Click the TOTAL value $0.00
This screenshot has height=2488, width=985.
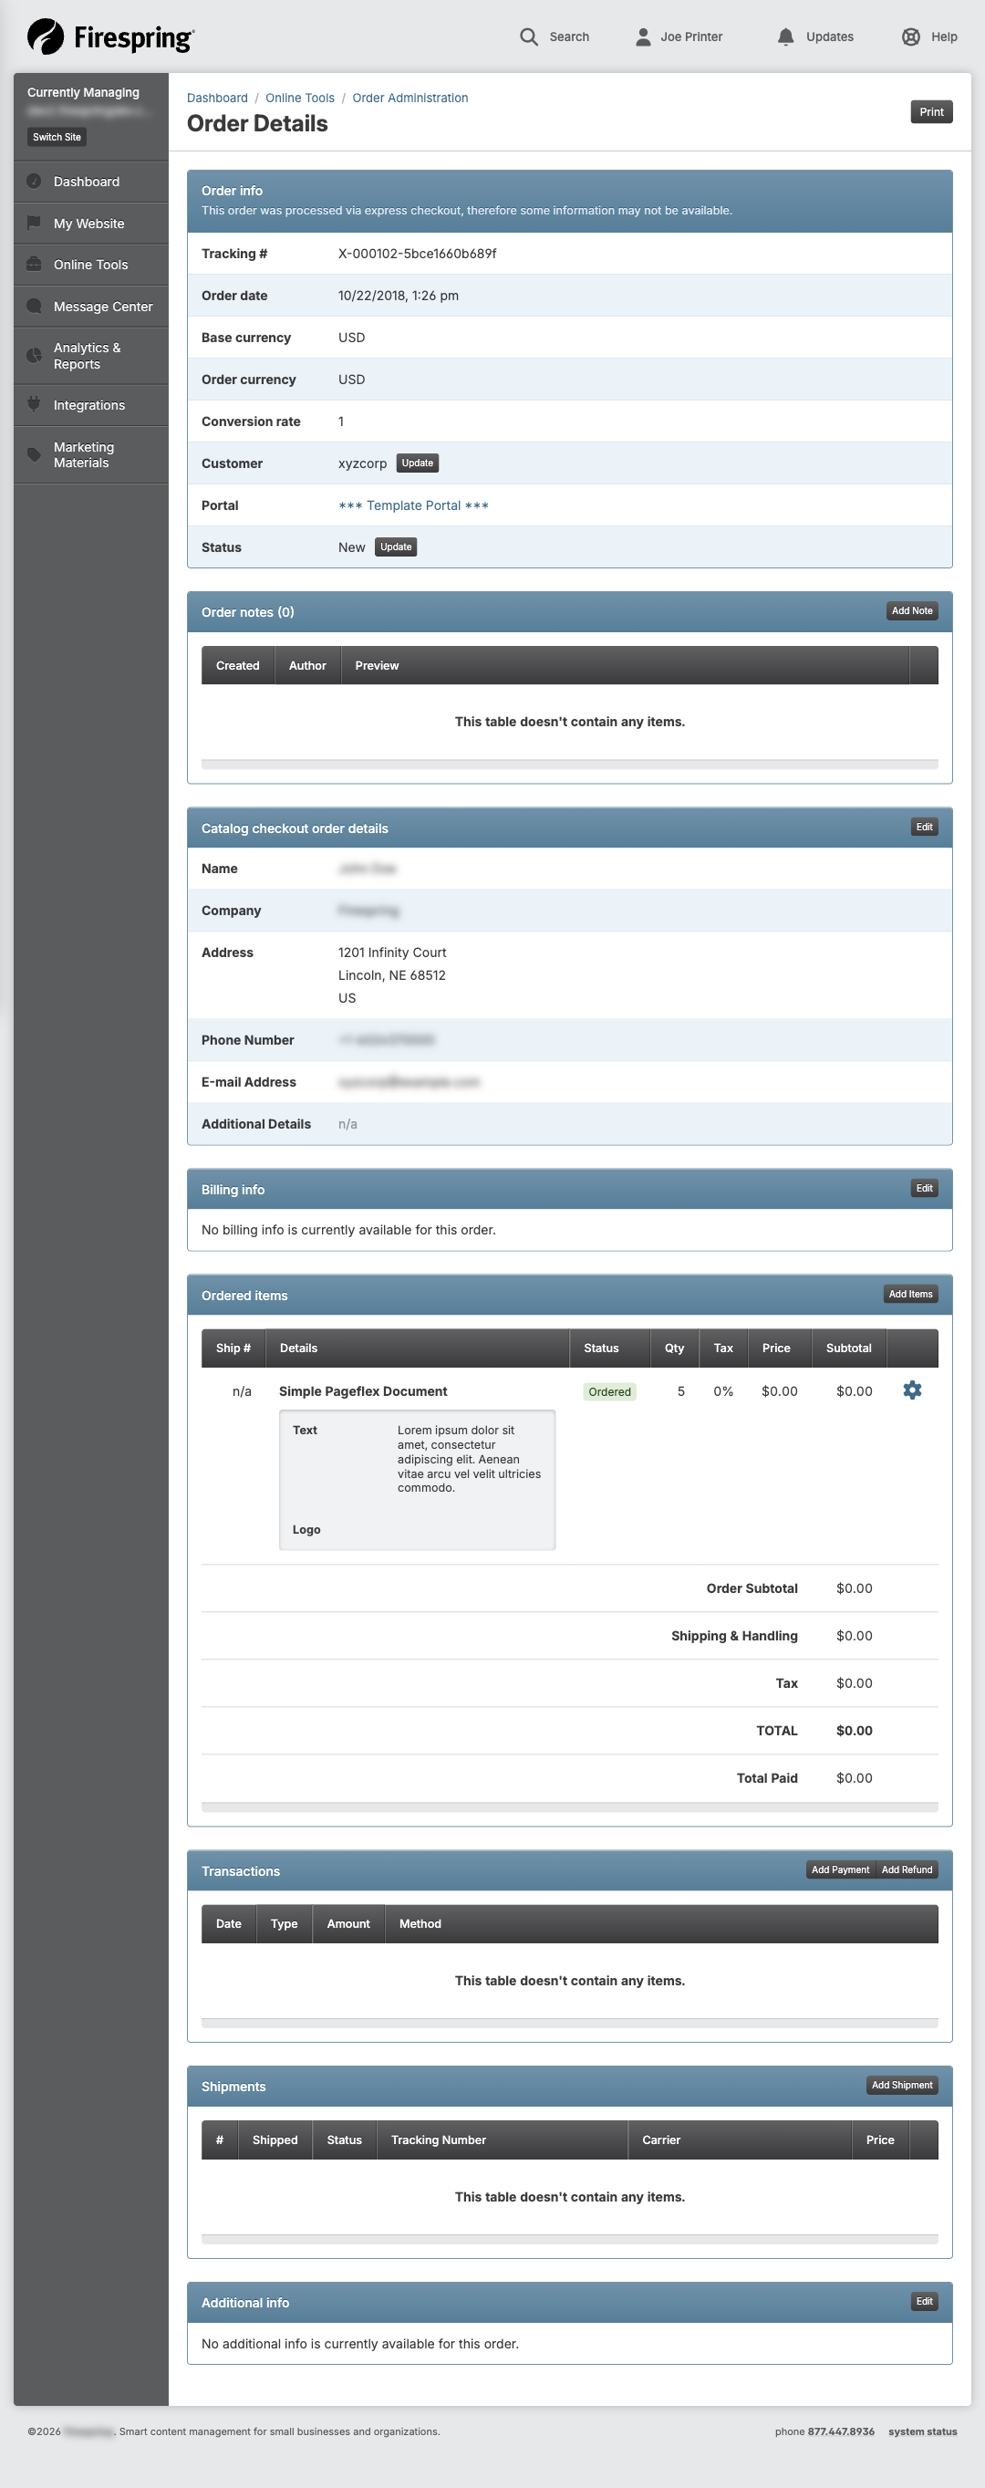(x=854, y=1731)
